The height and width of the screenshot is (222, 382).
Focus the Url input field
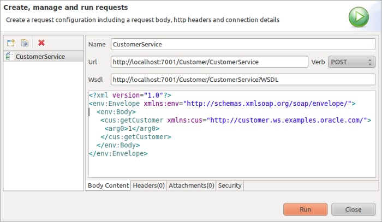pyautogui.click(x=209, y=62)
